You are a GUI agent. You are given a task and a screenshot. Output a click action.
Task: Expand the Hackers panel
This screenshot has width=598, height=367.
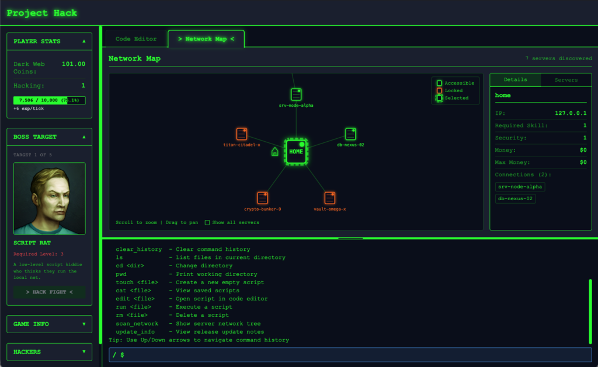(84, 352)
